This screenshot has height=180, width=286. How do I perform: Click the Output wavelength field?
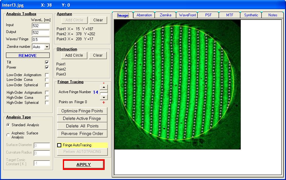pyautogui.click(x=41, y=32)
